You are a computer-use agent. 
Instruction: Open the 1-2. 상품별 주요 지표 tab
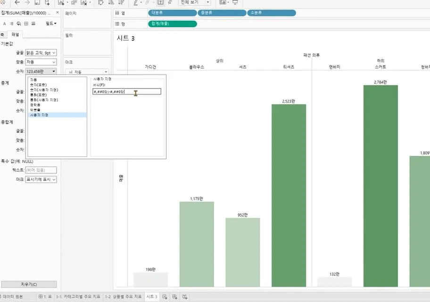coord(124,296)
